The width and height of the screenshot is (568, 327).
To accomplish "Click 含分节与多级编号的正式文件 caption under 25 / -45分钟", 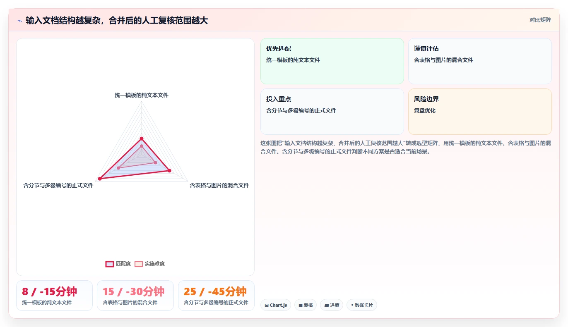I will click(216, 302).
